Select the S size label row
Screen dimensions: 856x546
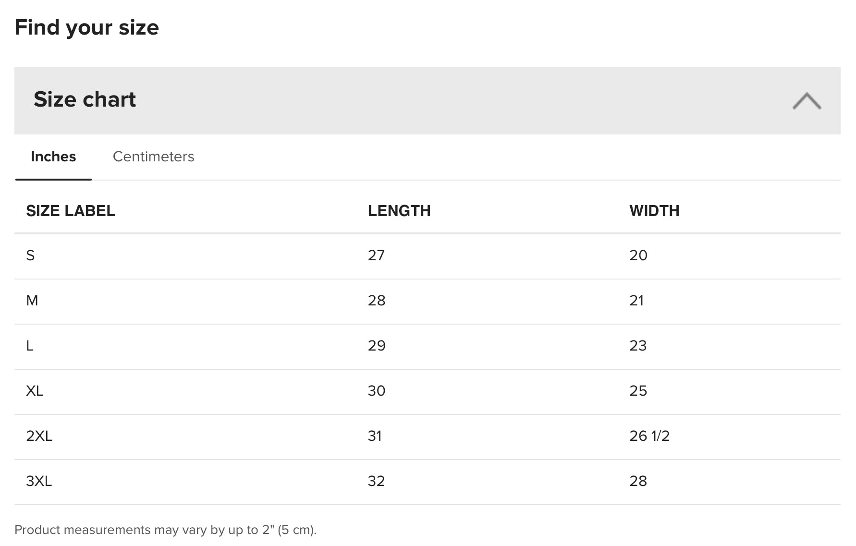tap(30, 255)
